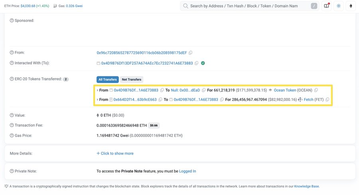The width and height of the screenshot is (359, 195).
Task: Copy the From address 0x96c7...5dEF
Action: [191, 53]
